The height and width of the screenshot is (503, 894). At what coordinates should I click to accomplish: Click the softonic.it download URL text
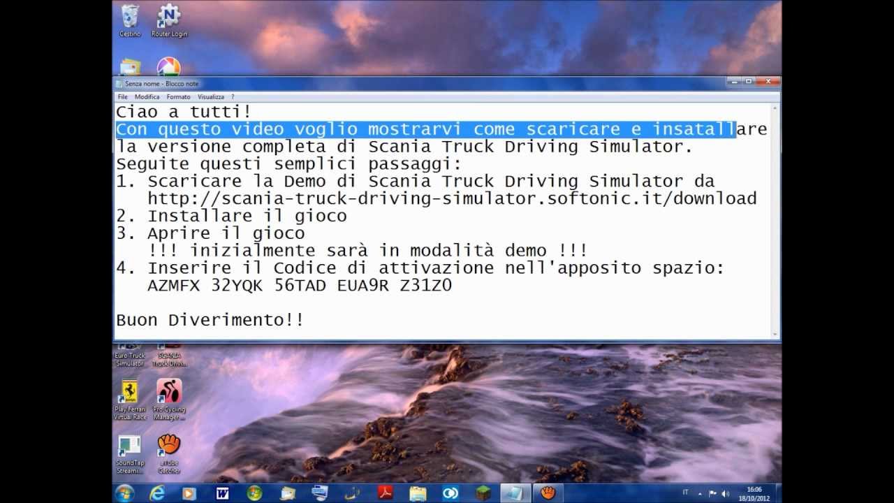coord(452,199)
